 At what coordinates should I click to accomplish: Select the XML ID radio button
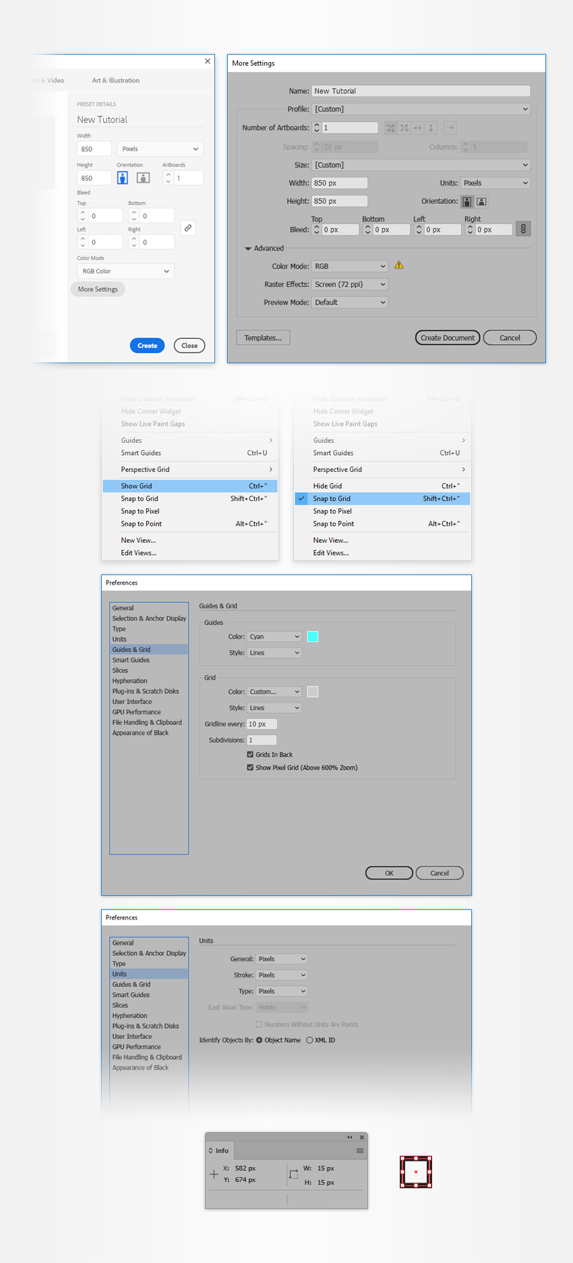(x=309, y=1040)
